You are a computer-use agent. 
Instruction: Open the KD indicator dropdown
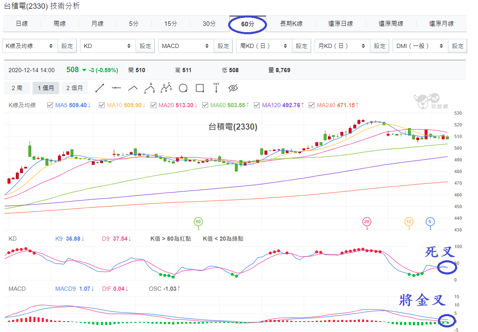[x=108, y=46]
